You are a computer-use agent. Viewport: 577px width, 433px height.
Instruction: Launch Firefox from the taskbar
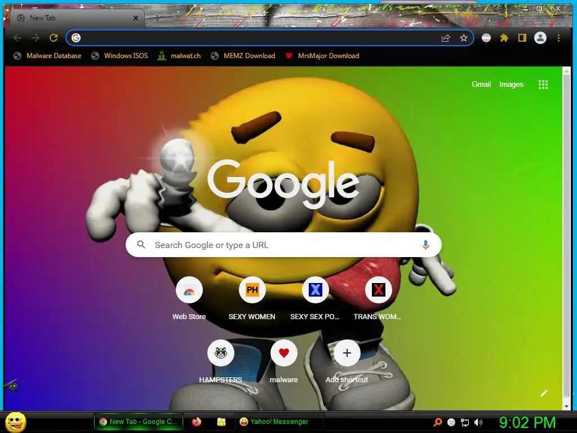tap(197, 422)
